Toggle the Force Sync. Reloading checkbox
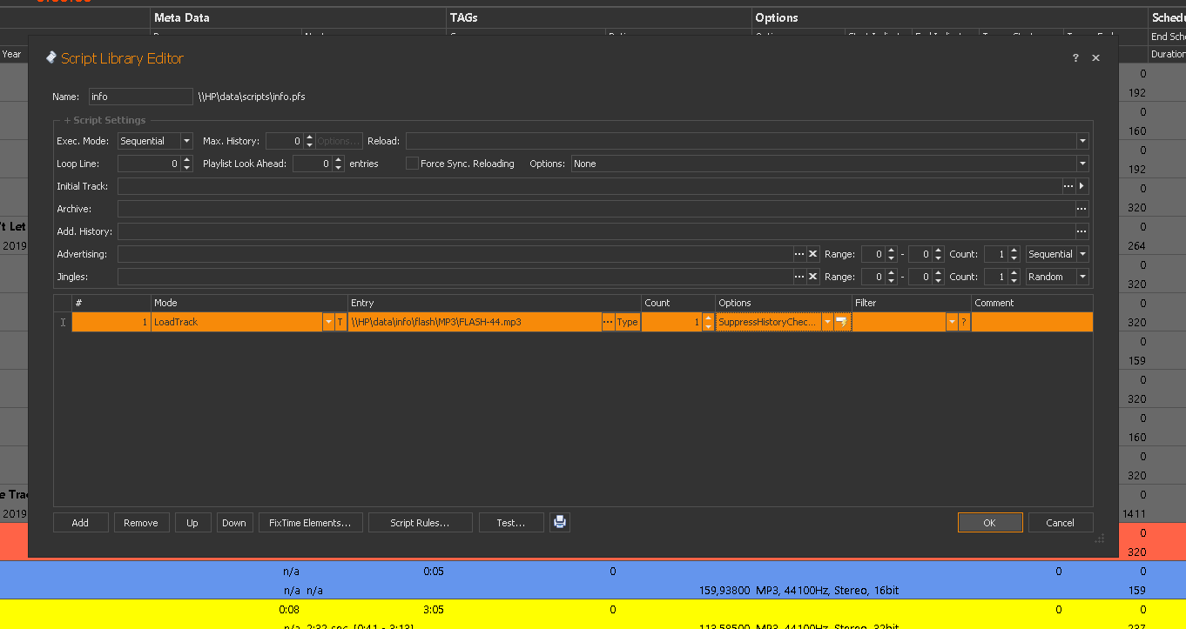 (412, 164)
